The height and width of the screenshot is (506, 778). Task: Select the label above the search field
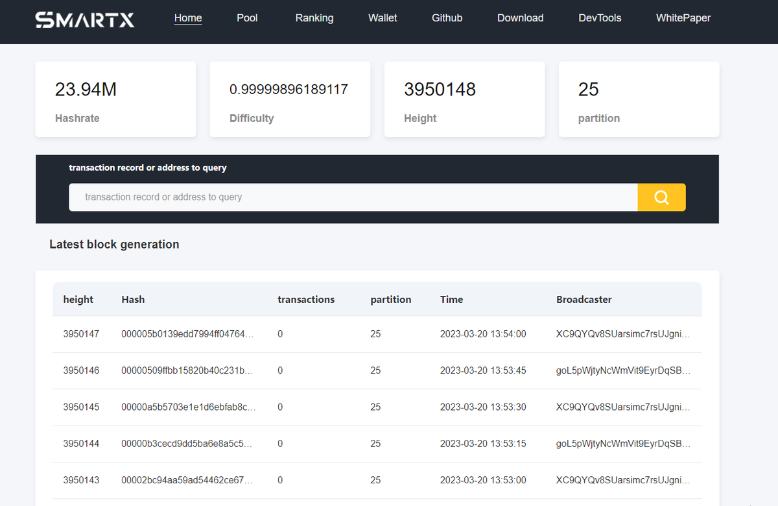point(148,167)
